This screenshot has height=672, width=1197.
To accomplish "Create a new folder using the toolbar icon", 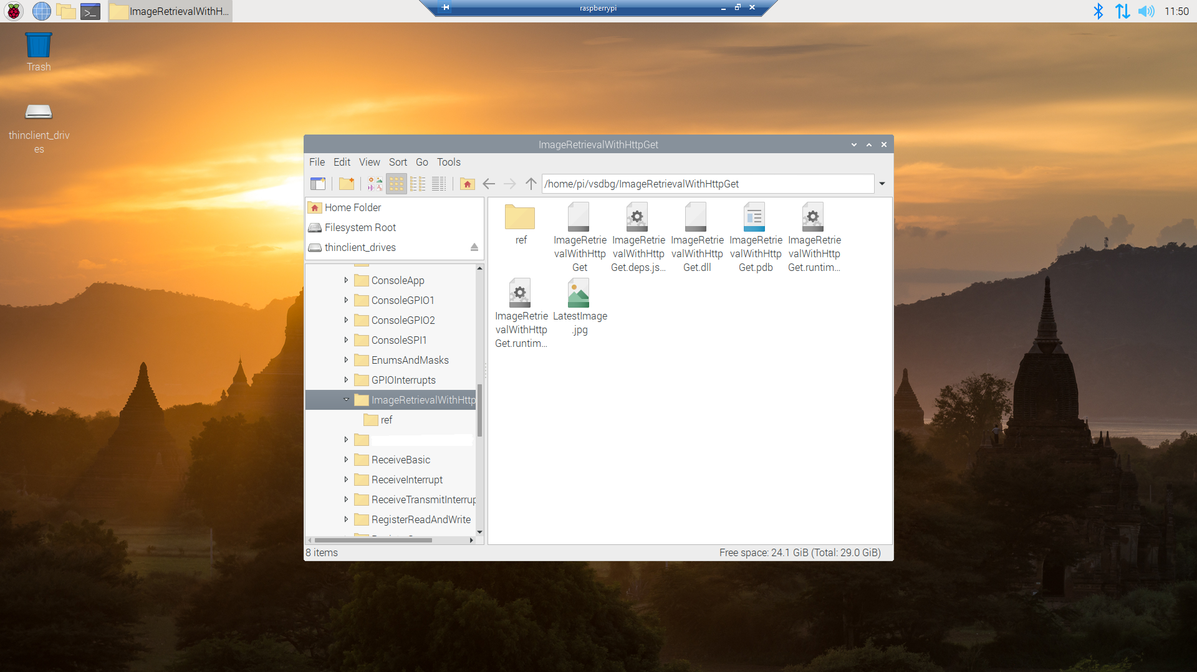I will [347, 184].
